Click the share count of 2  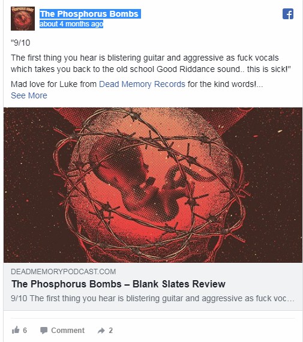point(111,331)
